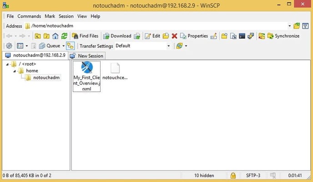Click the Compare Directories icon
Image resolution: width=313 pixels, height=182 pixels.
262,36
